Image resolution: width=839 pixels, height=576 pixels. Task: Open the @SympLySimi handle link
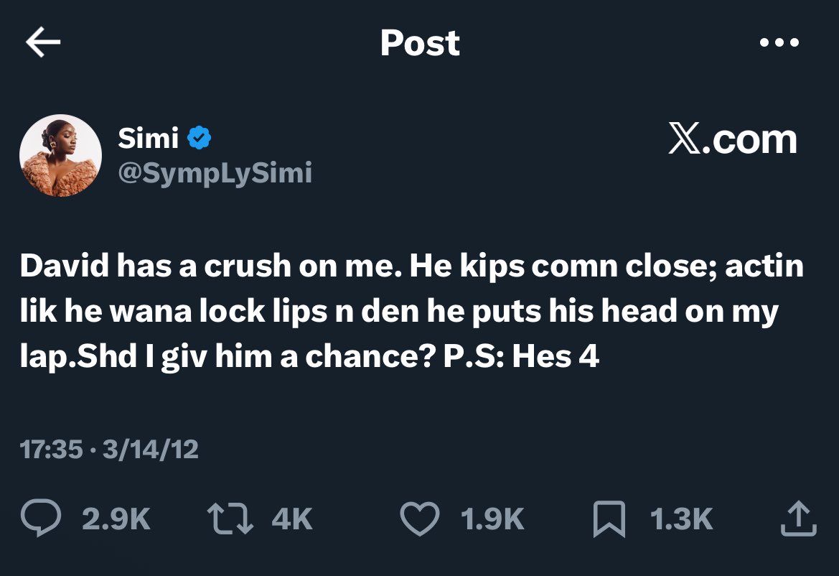coord(215,172)
